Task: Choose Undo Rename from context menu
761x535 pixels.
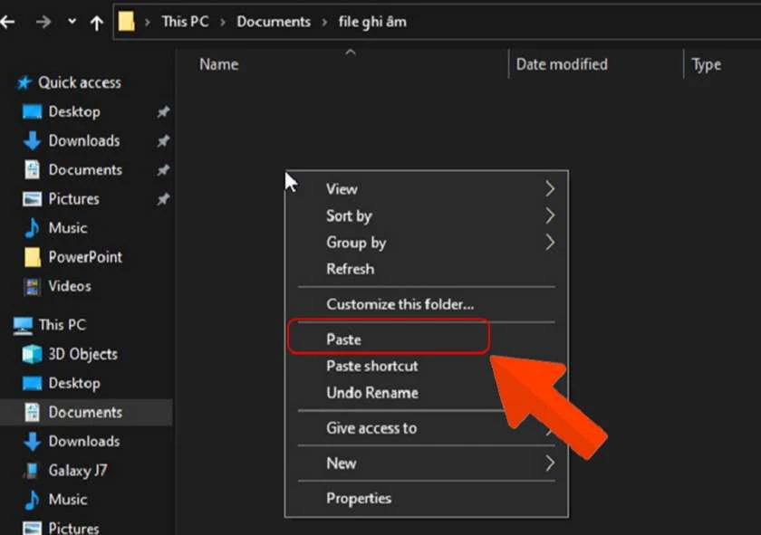Action: click(426, 392)
